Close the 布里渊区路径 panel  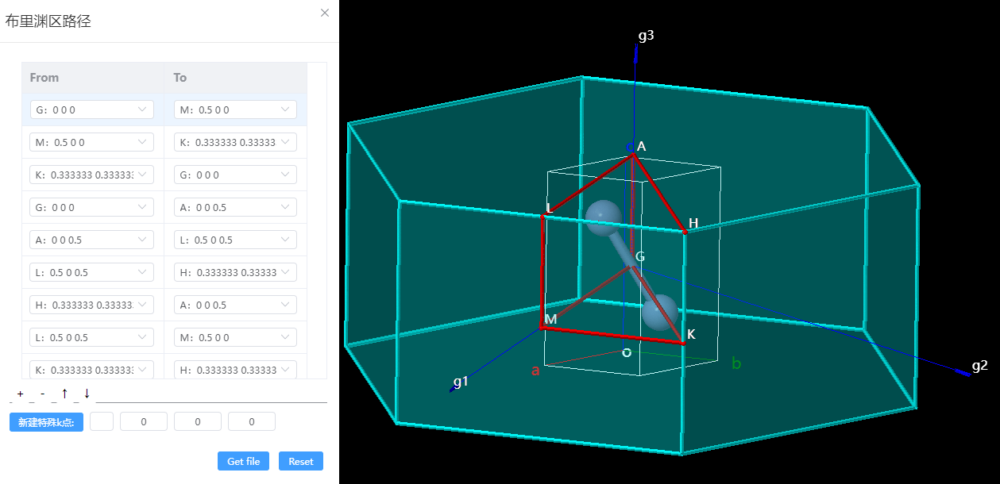coord(324,13)
